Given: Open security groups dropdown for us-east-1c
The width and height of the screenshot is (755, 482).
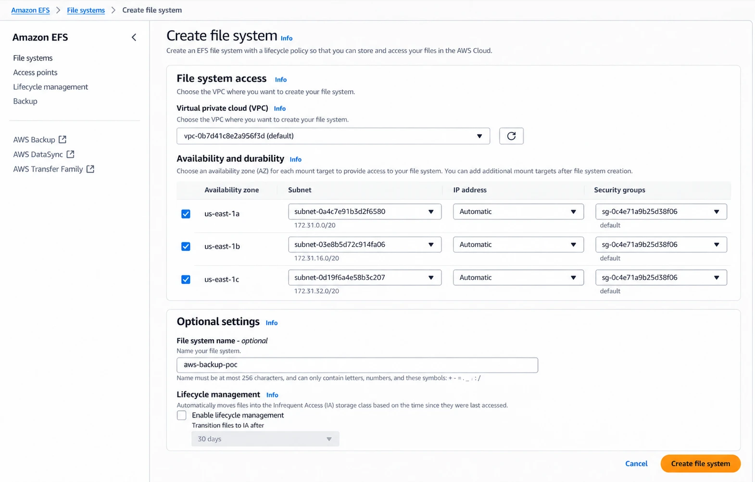Looking at the screenshot, I should point(661,278).
